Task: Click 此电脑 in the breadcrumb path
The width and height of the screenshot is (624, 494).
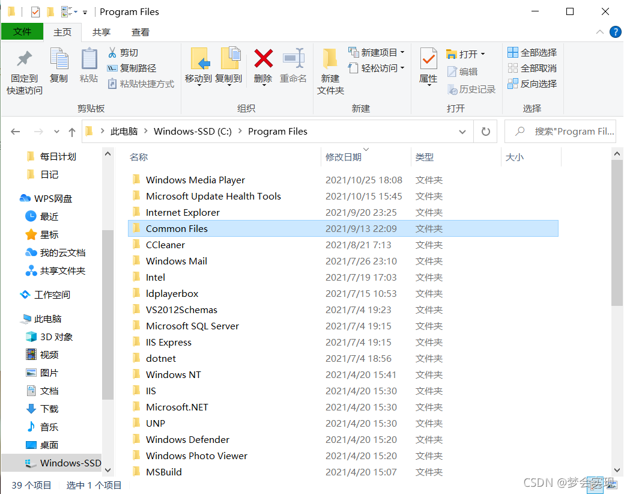Action: point(124,132)
